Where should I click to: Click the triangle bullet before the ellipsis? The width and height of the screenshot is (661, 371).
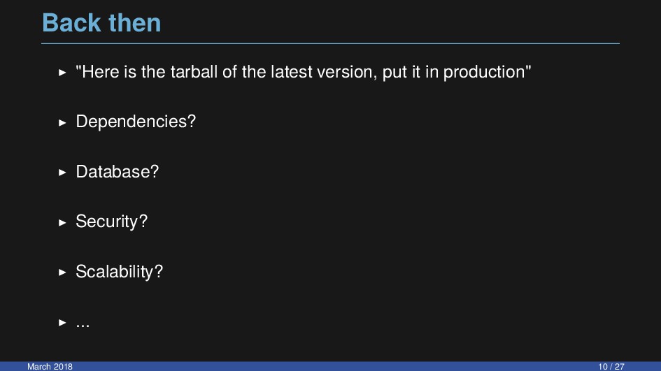point(62,323)
